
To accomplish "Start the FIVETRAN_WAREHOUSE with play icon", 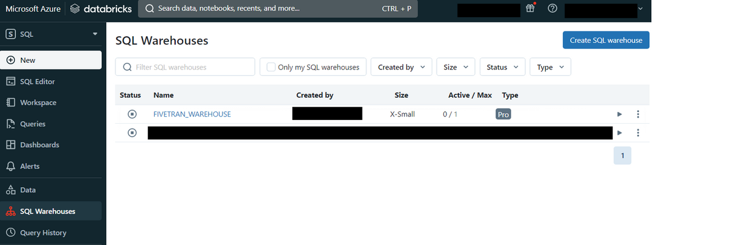I will [620, 114].
